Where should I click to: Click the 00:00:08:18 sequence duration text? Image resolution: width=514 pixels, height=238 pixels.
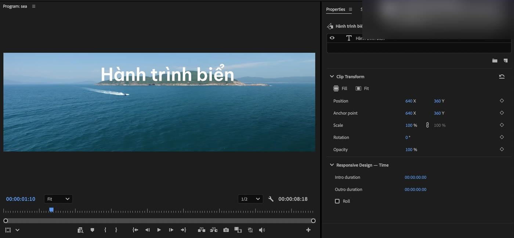click(293, 199)
